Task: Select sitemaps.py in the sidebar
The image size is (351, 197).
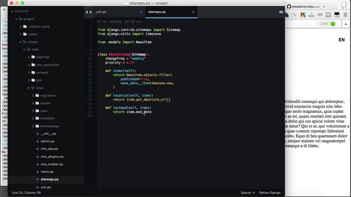Action: (49, 179)
